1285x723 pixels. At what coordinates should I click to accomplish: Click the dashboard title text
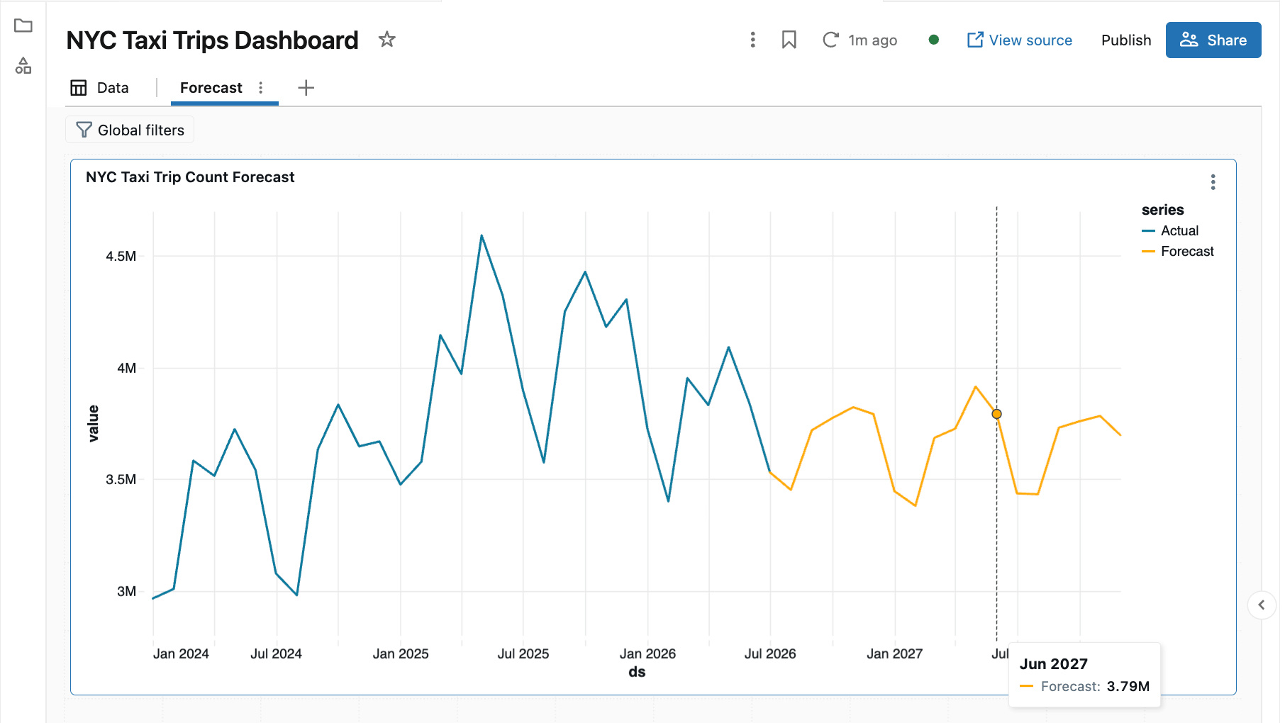pyautogui.click(x=212, y=40)
